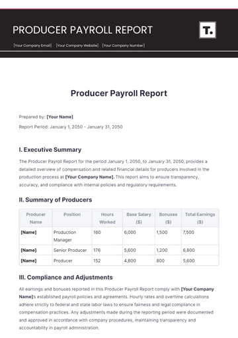Click the 7,500 total earnings cell

point(200,236)
